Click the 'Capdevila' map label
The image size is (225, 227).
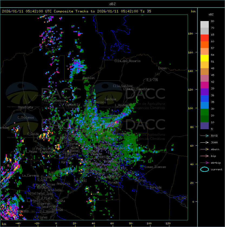click(72, 105)
